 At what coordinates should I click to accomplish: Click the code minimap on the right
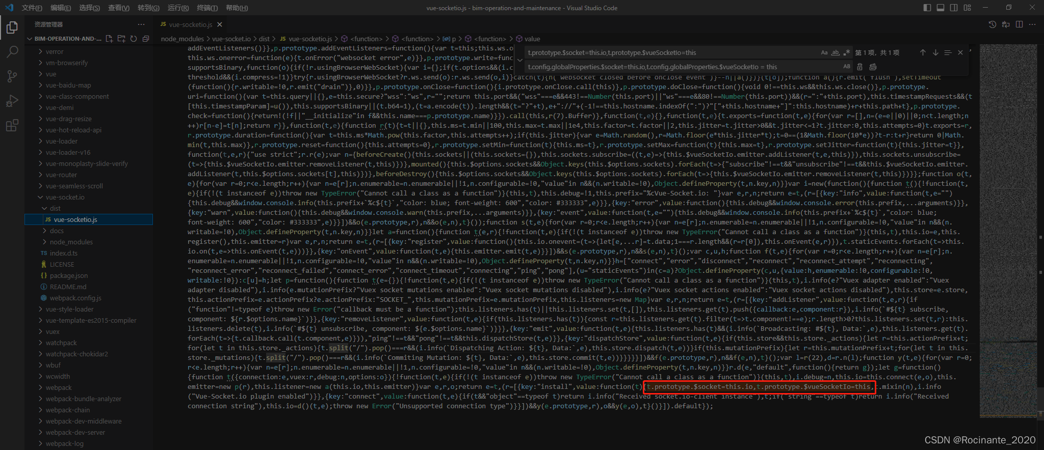click(x=1008, y=231)
